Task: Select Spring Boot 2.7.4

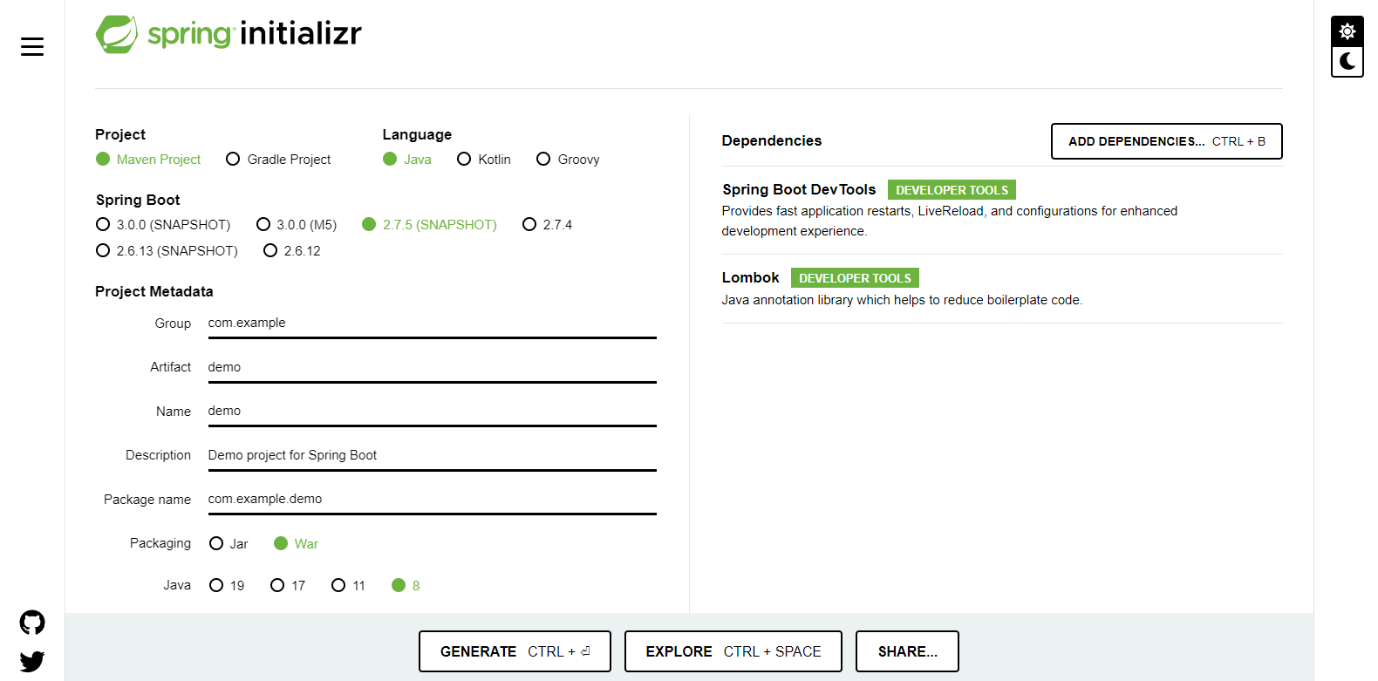Action: (548, 224)
